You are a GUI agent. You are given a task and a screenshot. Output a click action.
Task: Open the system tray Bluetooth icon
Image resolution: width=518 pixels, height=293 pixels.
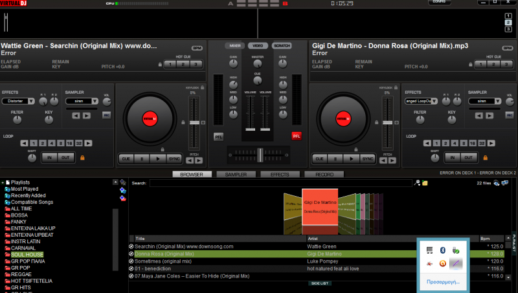pos(443,250)
